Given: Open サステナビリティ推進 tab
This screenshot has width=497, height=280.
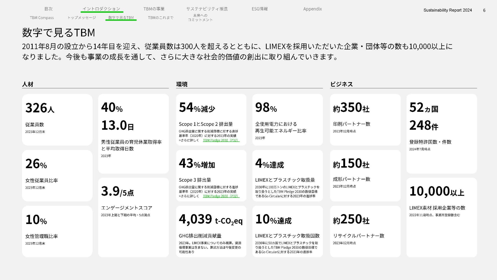Looking at the screenshot, I should pos(207,9).
